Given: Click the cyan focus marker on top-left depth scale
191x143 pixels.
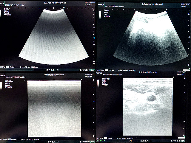Looking at the screenshot, I should pos(94,38).
